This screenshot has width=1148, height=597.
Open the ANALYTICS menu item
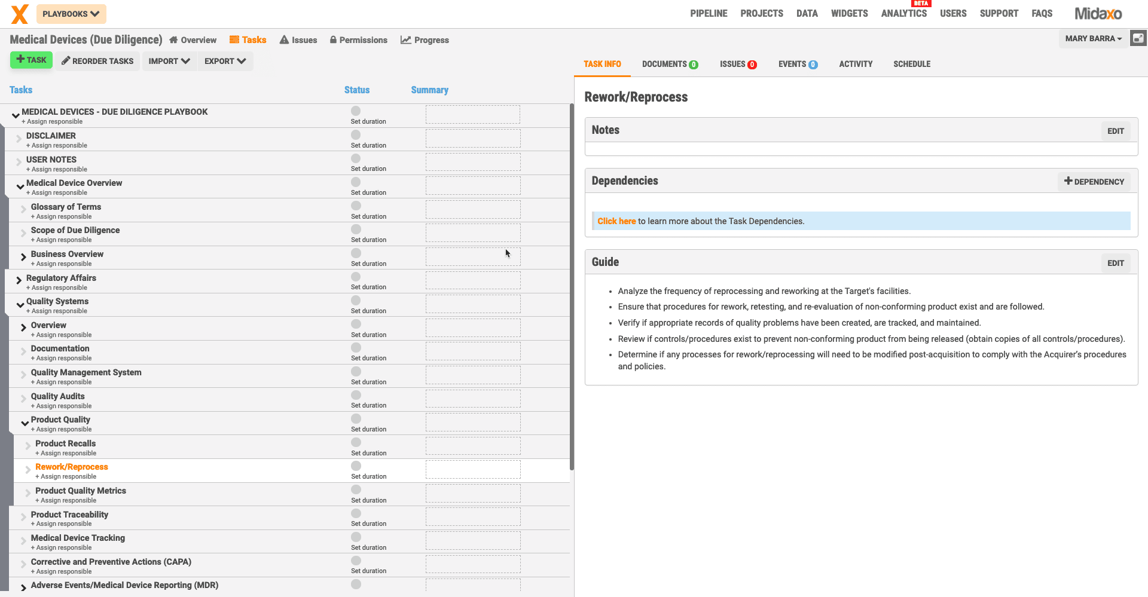click(x=904, y=13)
